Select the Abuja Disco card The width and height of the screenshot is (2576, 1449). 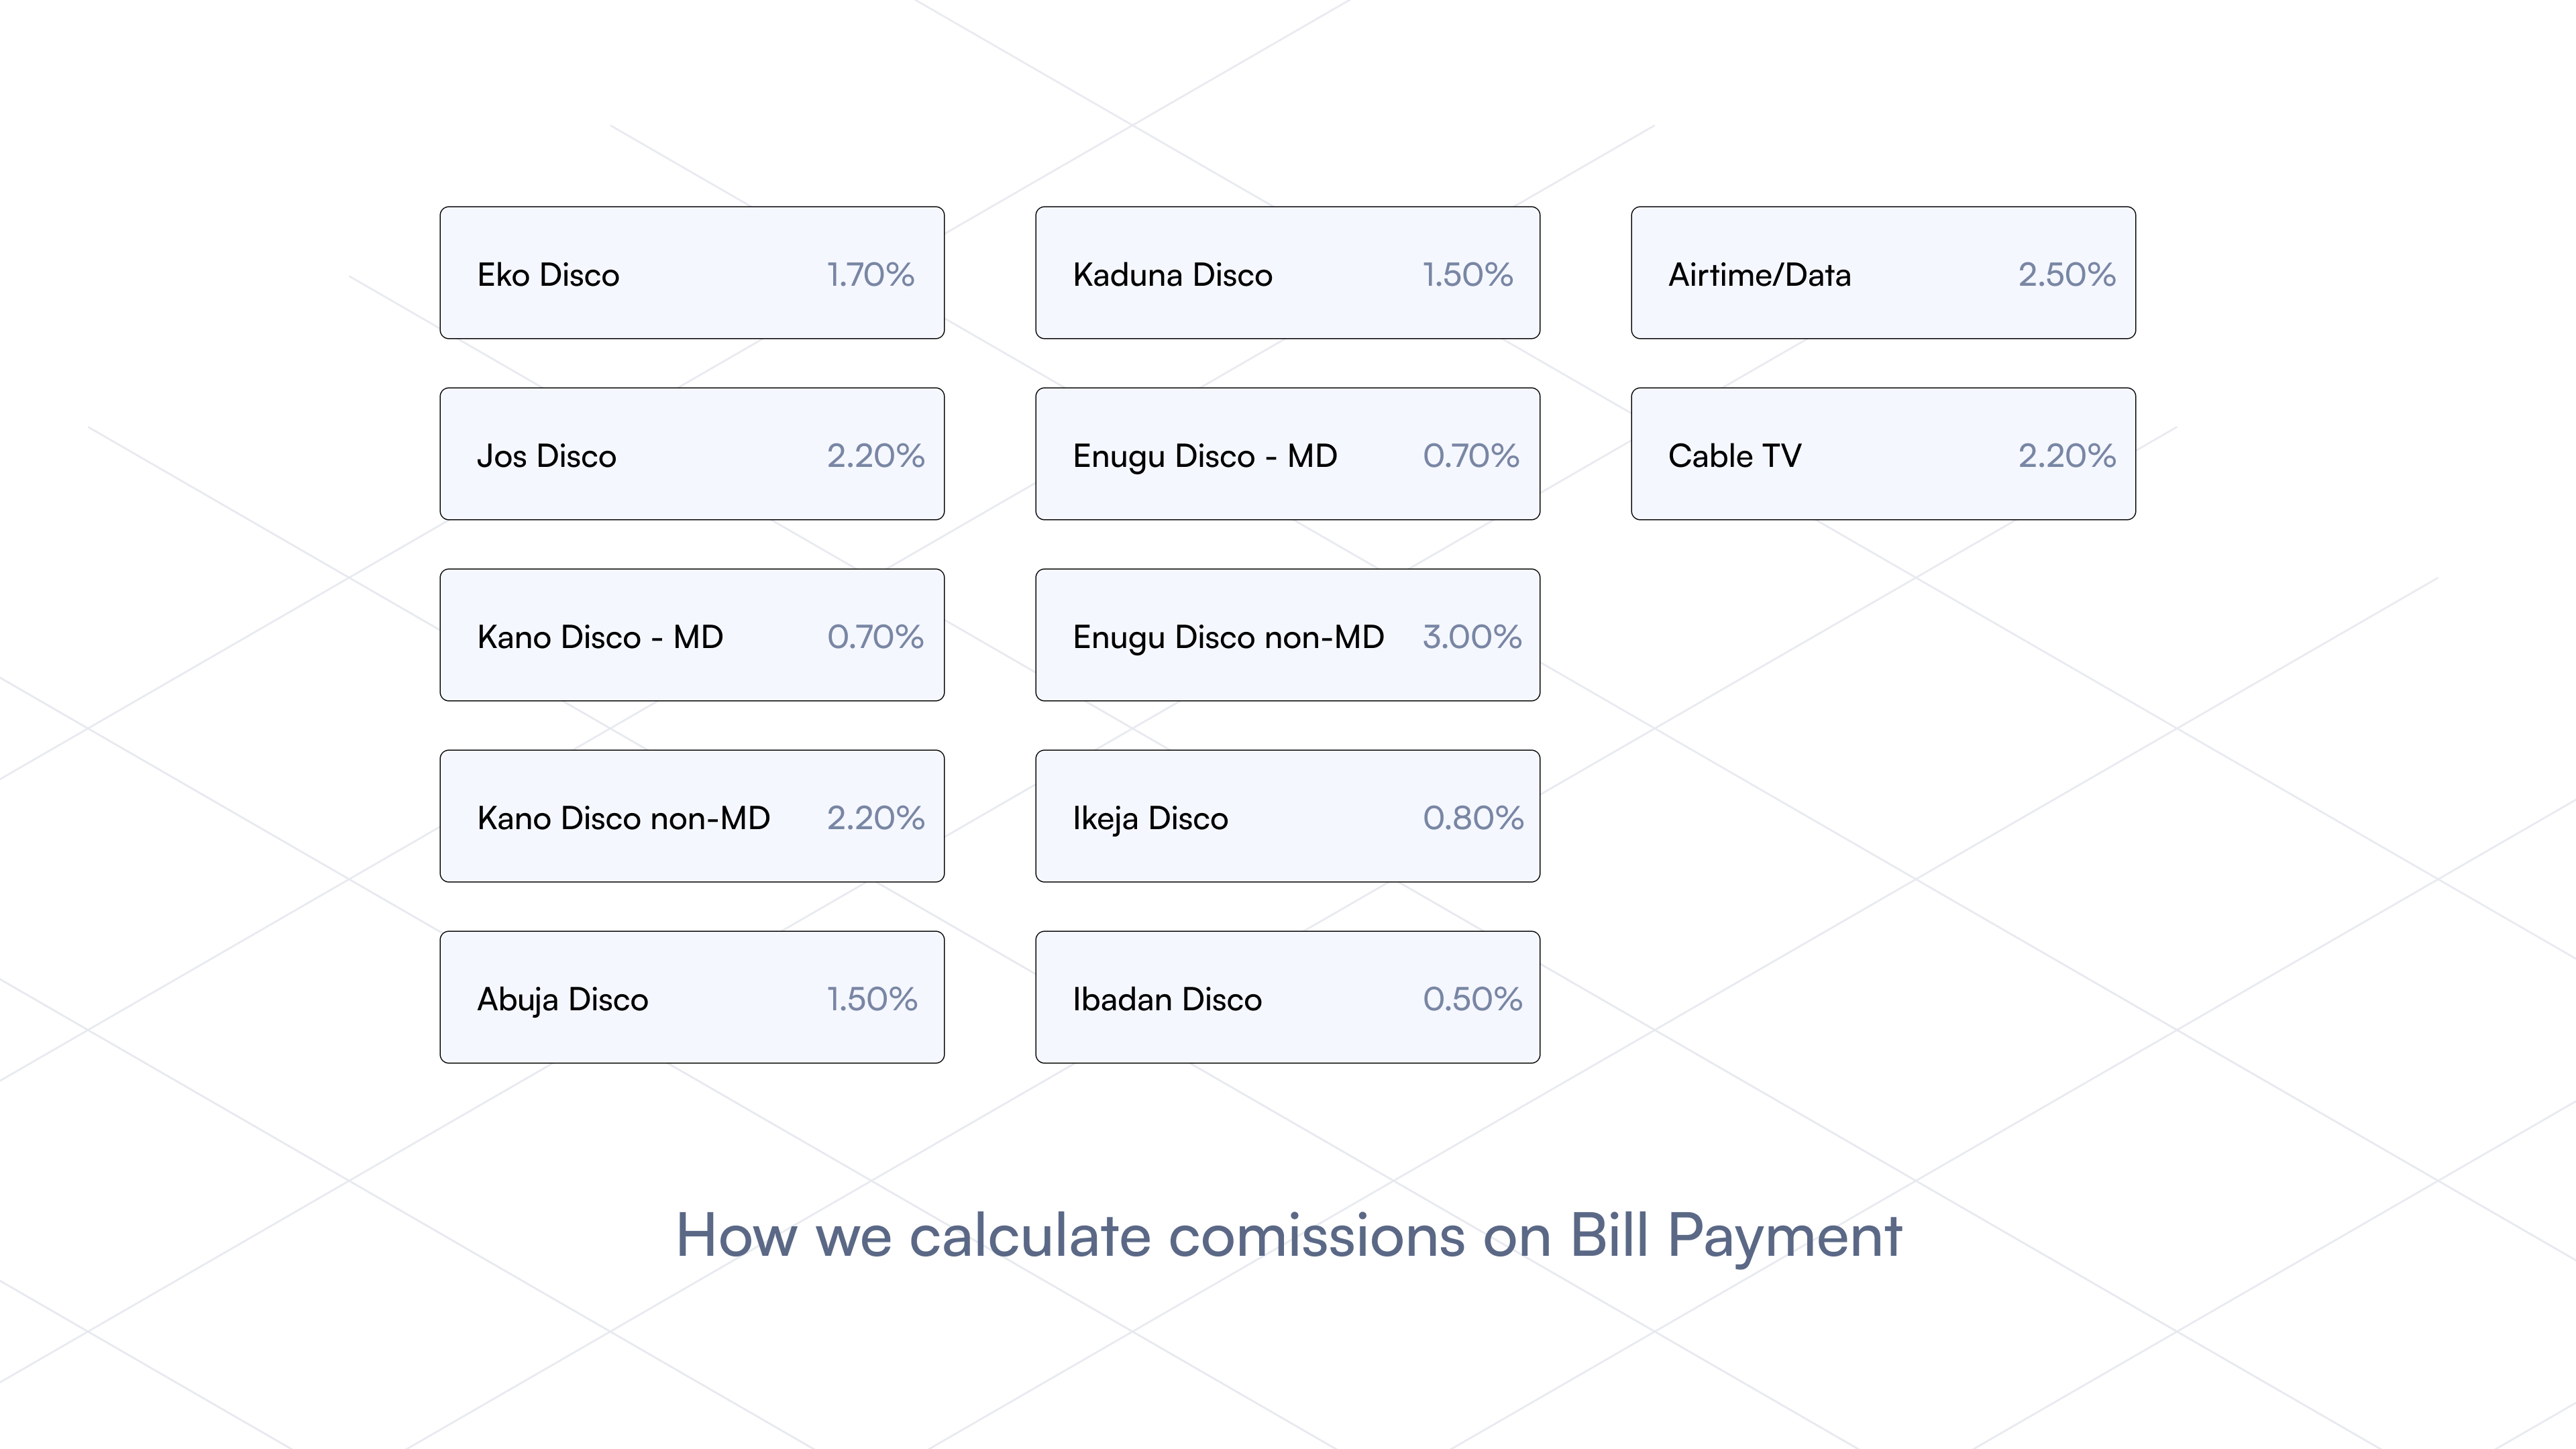pos(691,997)
